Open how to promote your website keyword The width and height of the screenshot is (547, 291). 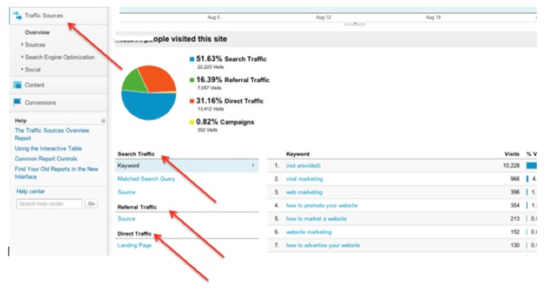pos(322,205)
